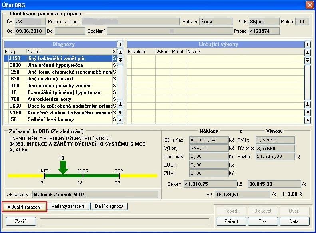Click the LTP marker on stay timeline
Viewport: 316px width, 233px height.
pyautogui.click(x=44, y=176)
